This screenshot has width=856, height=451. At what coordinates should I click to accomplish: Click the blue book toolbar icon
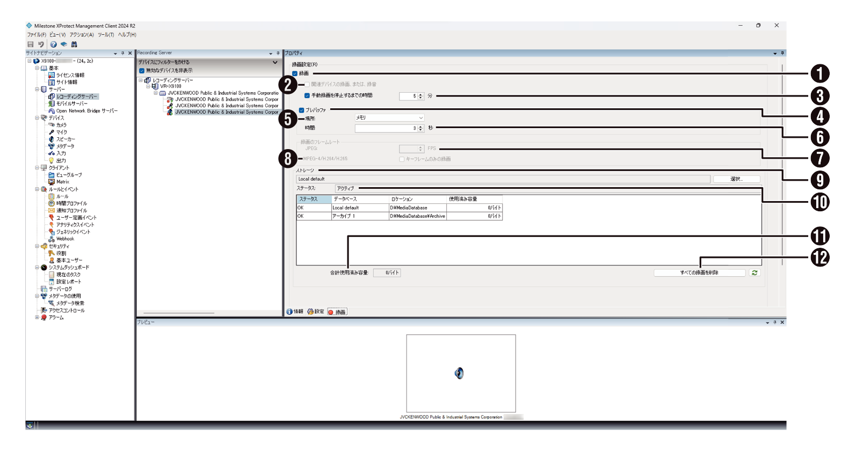tap(64, 45)
